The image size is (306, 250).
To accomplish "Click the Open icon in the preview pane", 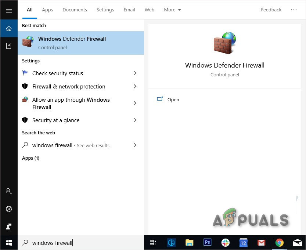I will [160, 99].
